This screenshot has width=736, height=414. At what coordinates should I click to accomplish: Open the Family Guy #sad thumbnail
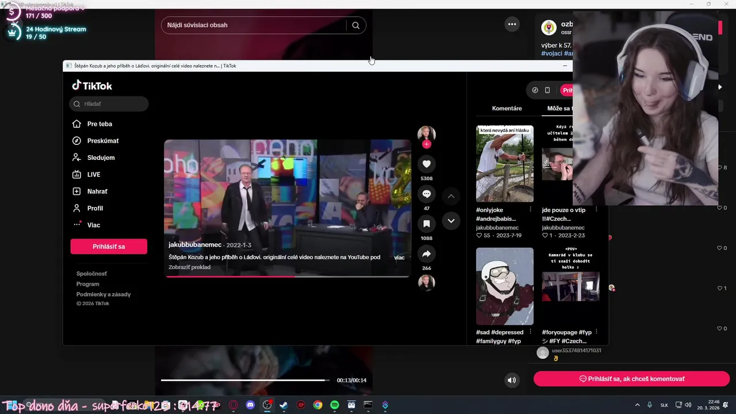click(x=505, y=286)
